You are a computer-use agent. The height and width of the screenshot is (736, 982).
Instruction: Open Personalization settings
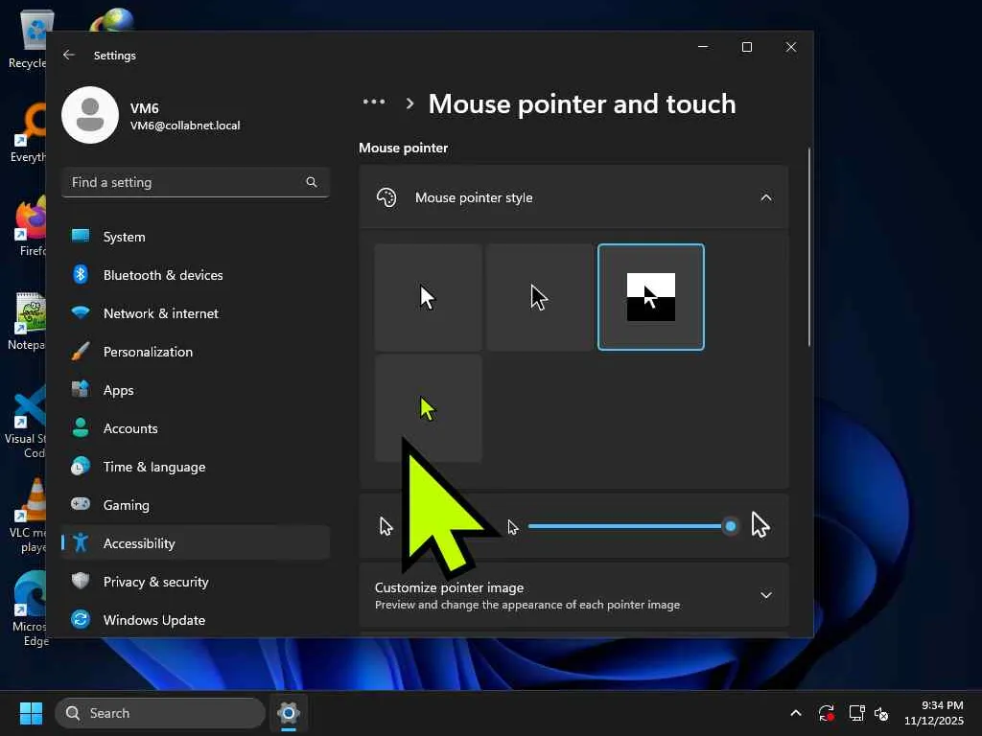coord(196,352)
